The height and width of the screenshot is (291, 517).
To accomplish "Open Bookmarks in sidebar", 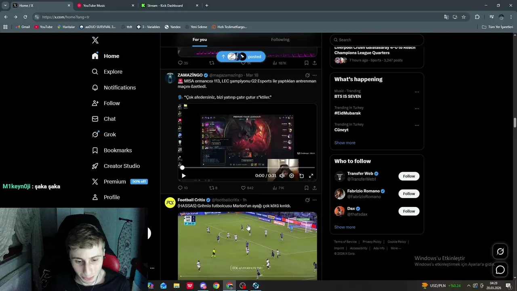I will 112,150.
